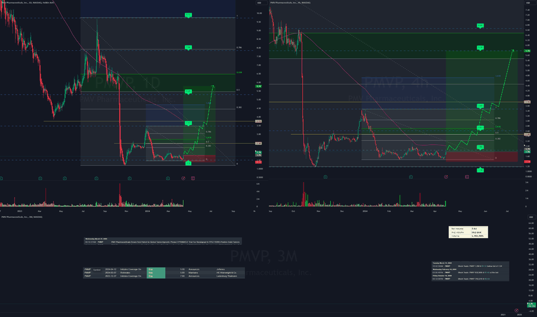The width and height of the screenshot is (537, 317).
Task: Open the event marker between Jul and Sep on the 1D chart
Action: click(x=96, y=178)
